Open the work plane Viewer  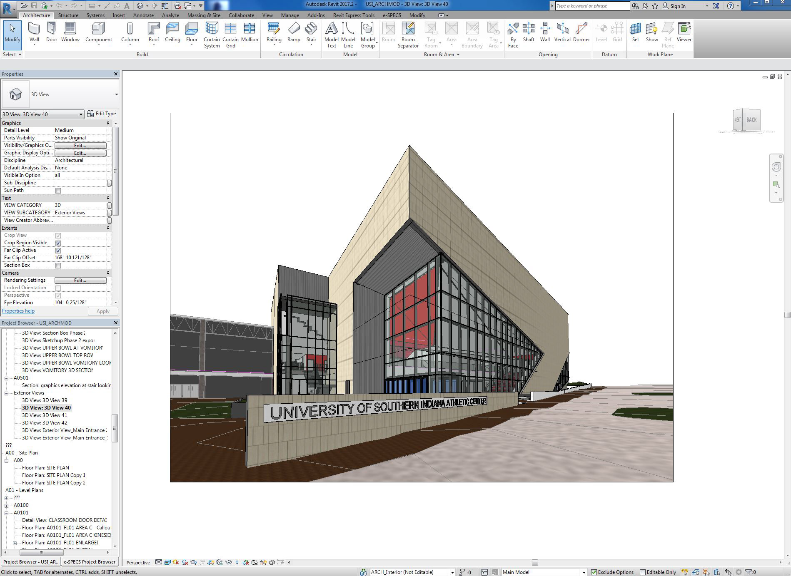[x=684, y=32]
